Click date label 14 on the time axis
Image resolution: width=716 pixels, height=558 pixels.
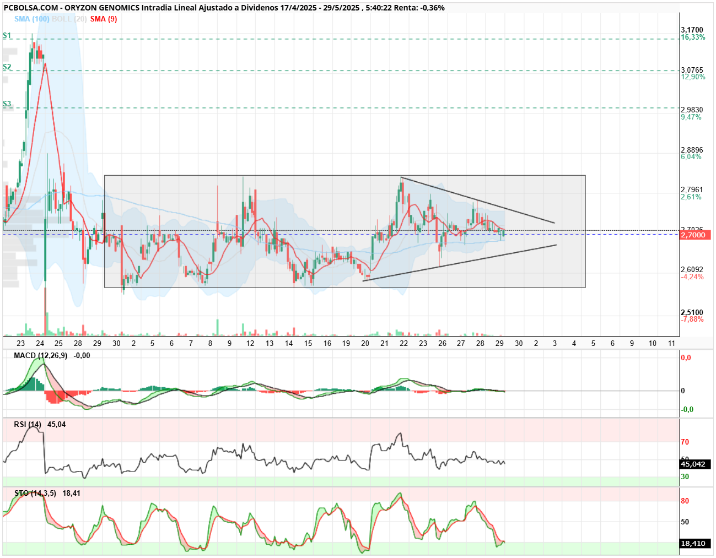tap(289, 343)
